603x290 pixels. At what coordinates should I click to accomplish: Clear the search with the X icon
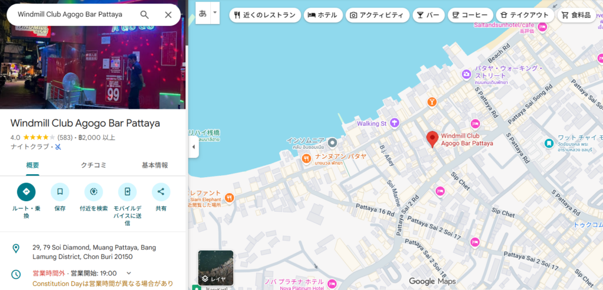(x=168, y=15)
